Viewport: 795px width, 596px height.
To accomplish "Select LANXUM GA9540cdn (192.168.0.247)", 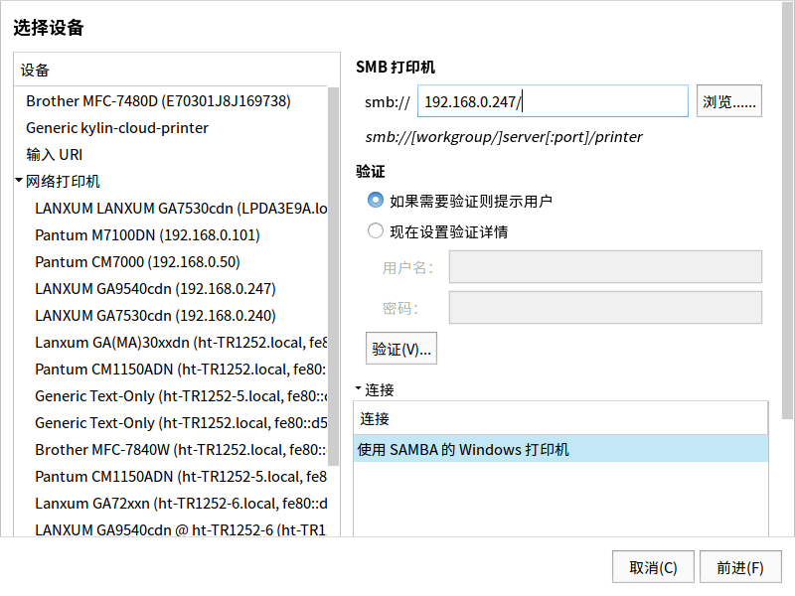I will pos(155,289).
